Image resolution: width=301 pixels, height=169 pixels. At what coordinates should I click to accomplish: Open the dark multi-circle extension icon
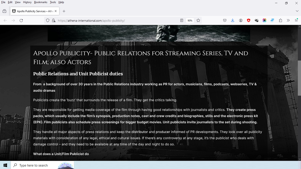coord(257,21)
